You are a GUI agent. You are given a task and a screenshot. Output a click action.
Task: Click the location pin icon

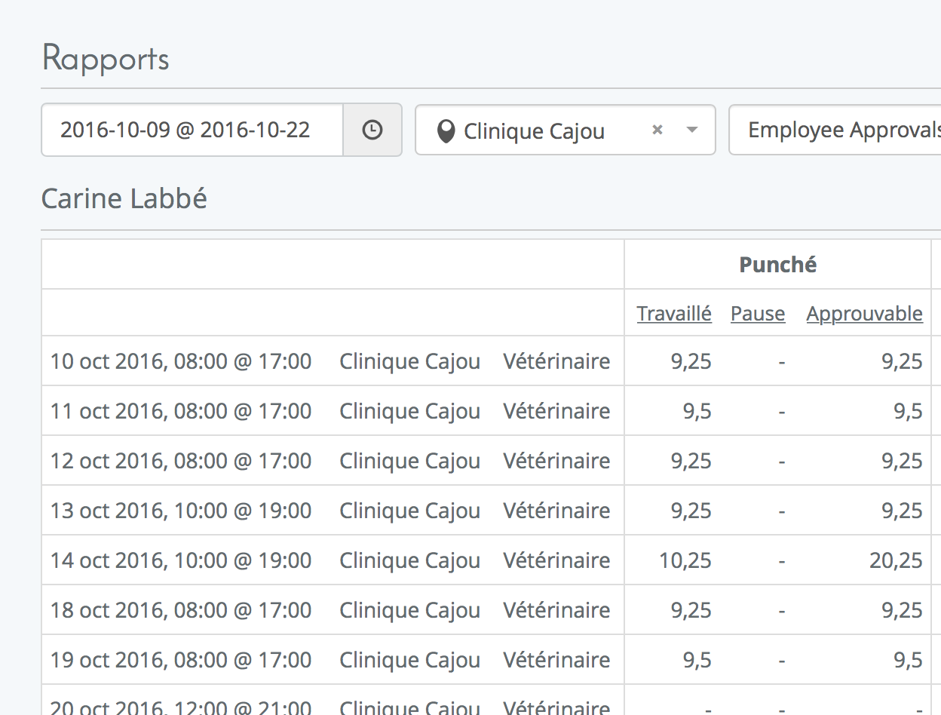pyautogui.click(x=446, y=131)
